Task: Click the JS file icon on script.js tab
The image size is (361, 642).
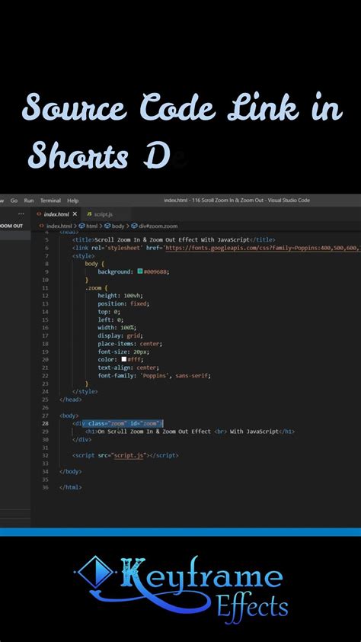Action: coord(89,214)
